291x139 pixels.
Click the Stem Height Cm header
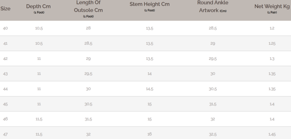pyautogui.click(x=150, y=4)
